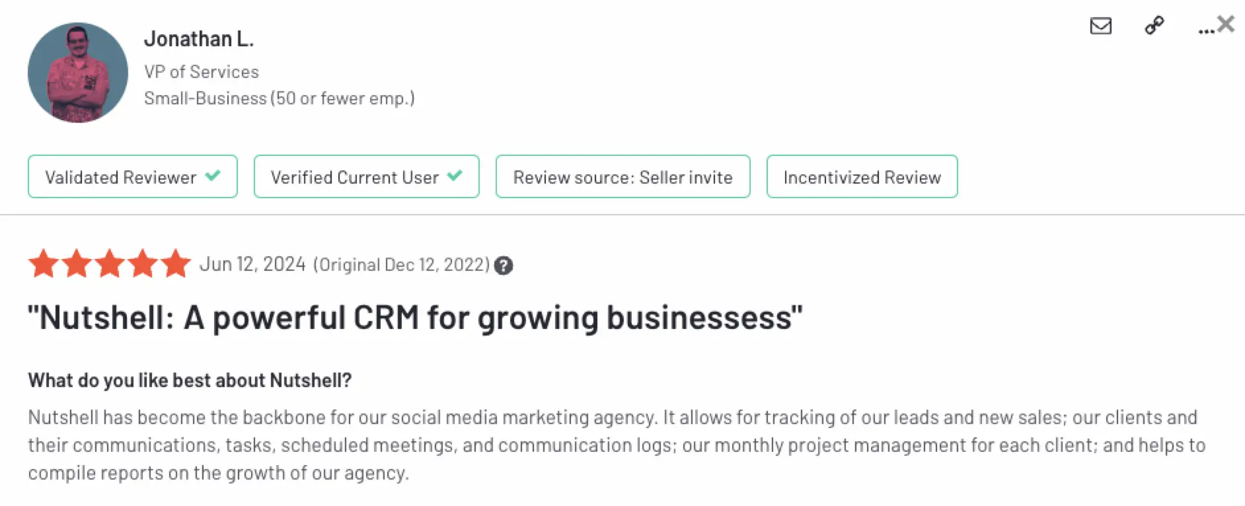The height and width of the screenshot is (506, 1245).
Task: Click the 'What do you like best' heading
Action: tap(190, 380)
